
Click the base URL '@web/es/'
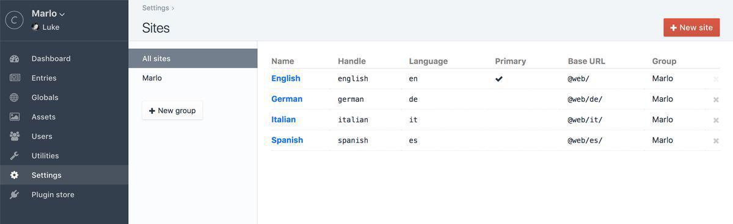click(x=585, y=141)
